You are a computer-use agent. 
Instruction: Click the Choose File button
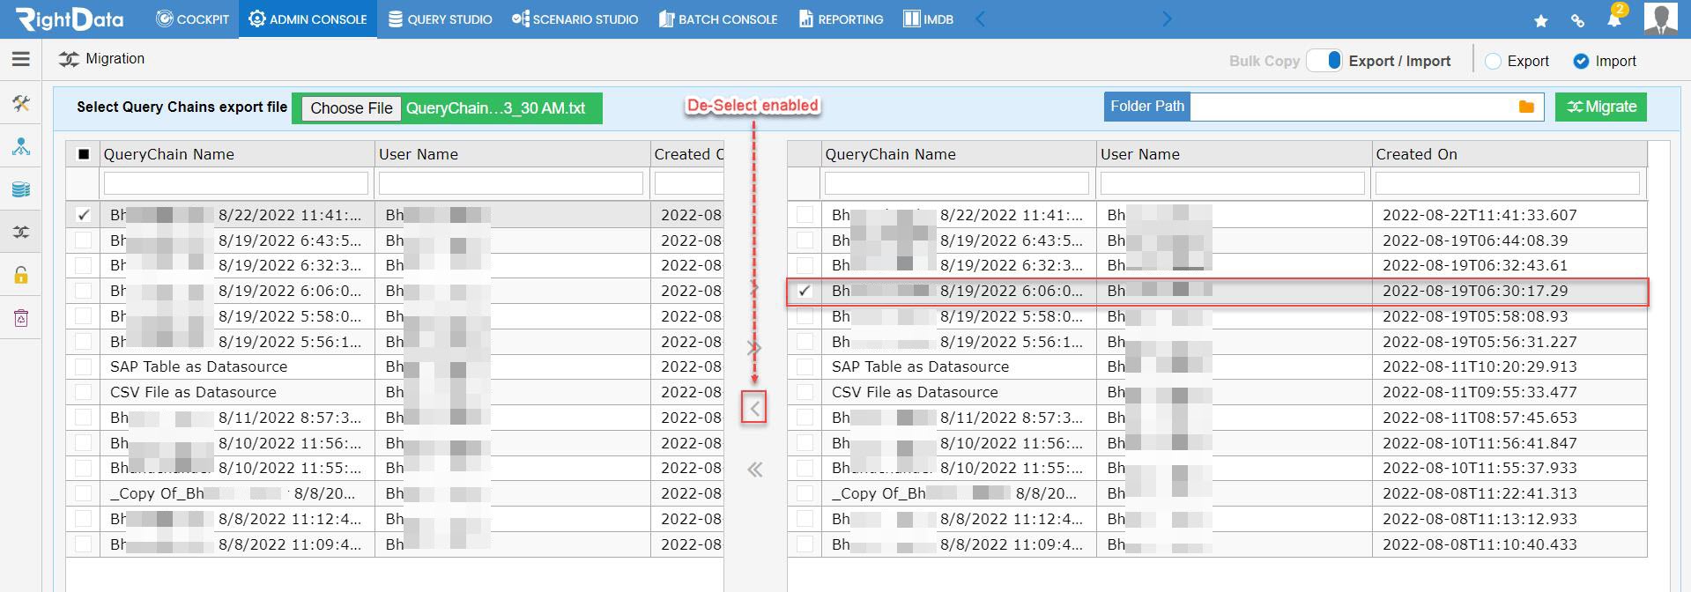(352, 108)
